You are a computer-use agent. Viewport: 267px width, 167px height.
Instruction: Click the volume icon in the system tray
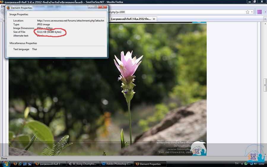click(255, 164)
